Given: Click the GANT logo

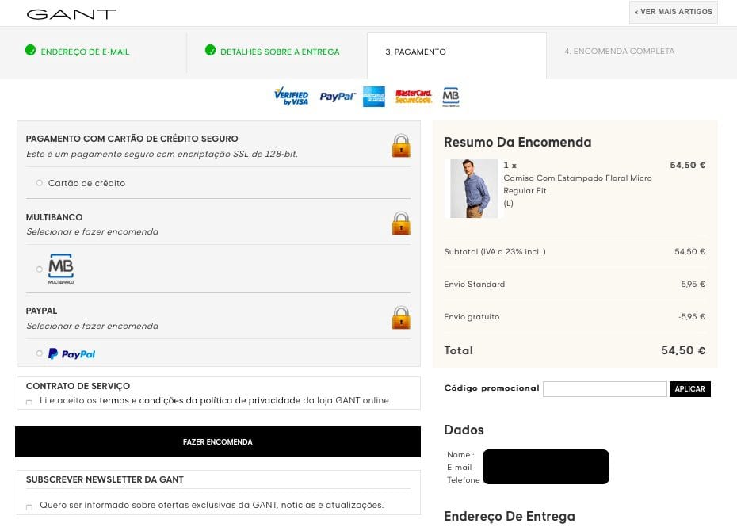Looking at the screenshot, I should tap(71, 14).
